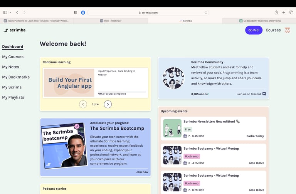The width and height of the screenshot is (296, 194).
Task: Click the blue password manager extension icon
Action: 83,12
